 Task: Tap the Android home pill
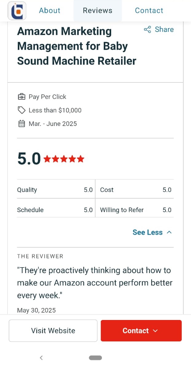tap(95, 358)
